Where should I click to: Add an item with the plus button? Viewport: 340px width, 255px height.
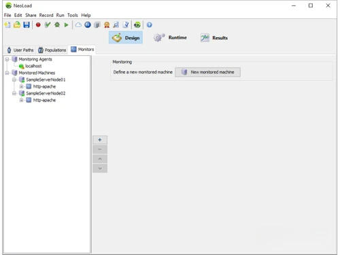[x=100, y=140]
